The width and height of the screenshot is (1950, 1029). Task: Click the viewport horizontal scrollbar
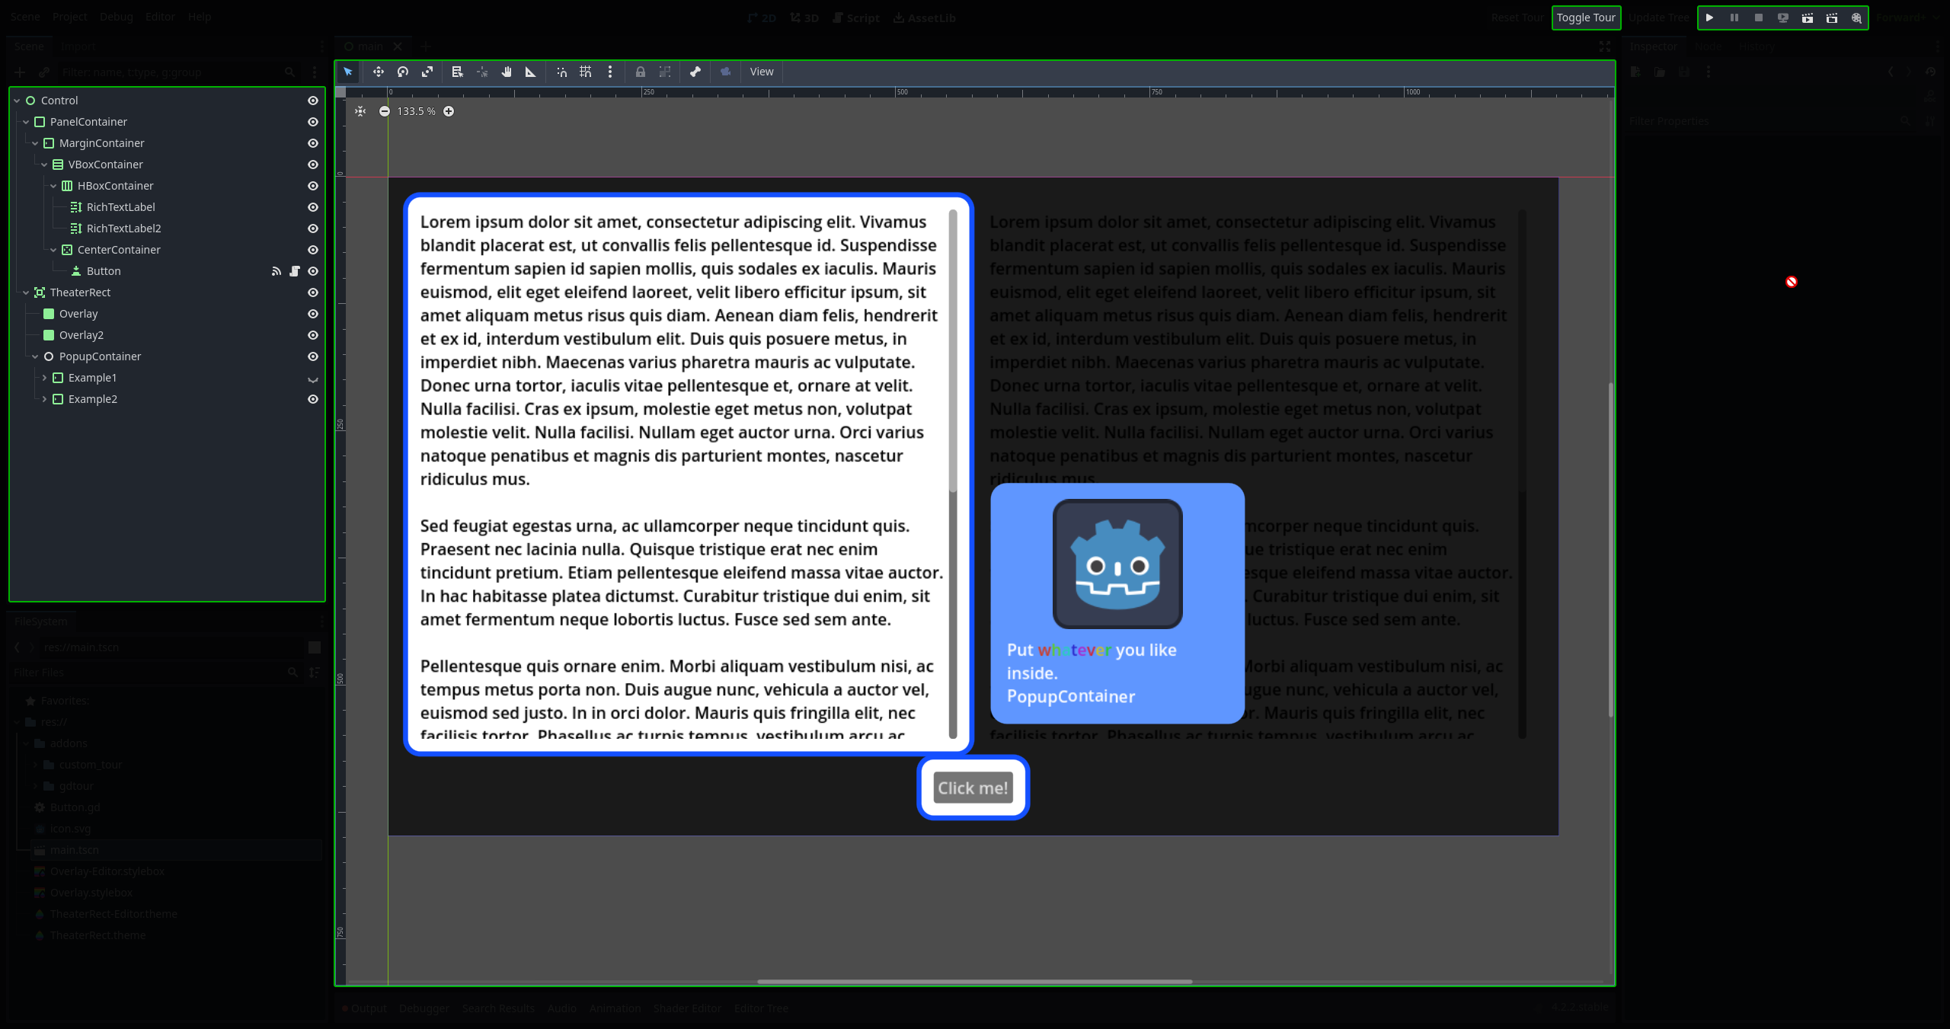point(974,982)
